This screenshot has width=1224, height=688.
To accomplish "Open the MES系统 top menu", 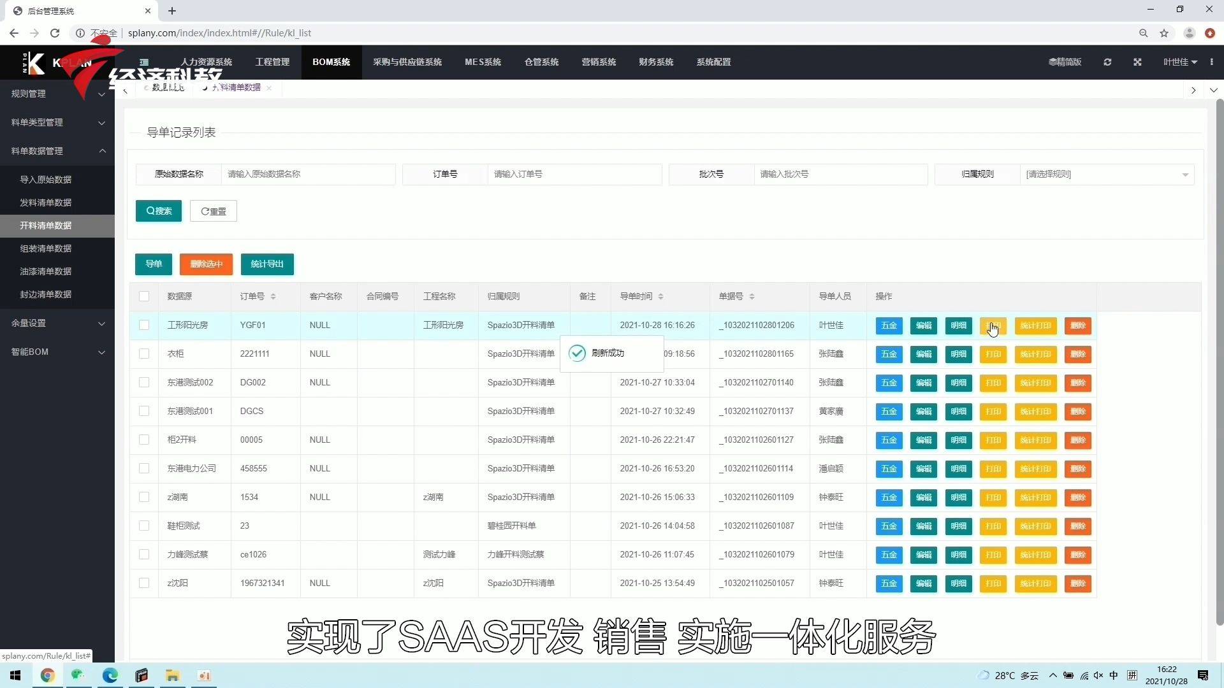I will [483, 62].
